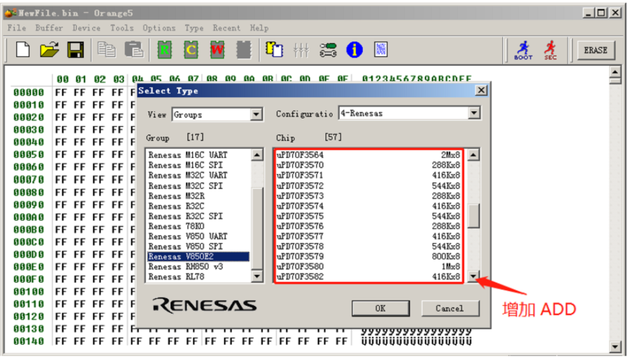Select group Renesas V850 SPI
Screen dimensions: 627x358
pos(198,246)
